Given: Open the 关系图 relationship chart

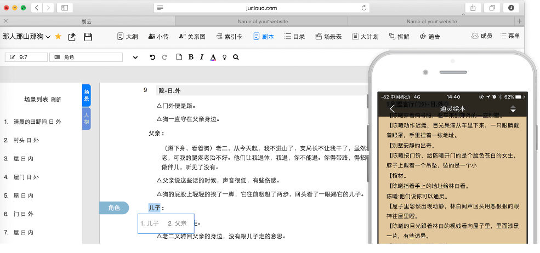Looking at the screenshot, I should [192, 37].
